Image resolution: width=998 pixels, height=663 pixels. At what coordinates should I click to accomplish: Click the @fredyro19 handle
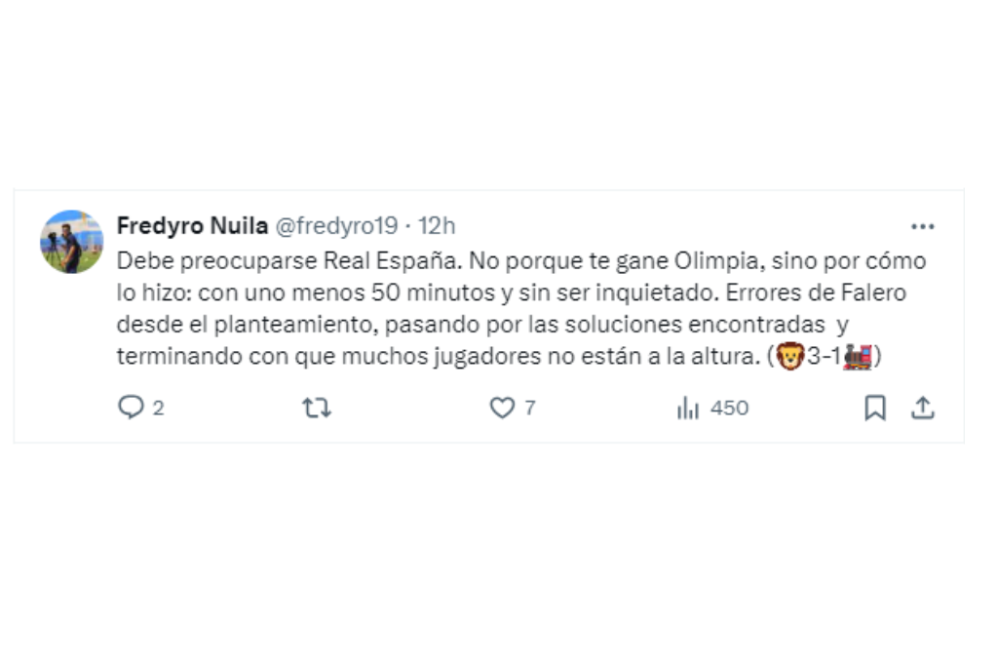point(334,225)
